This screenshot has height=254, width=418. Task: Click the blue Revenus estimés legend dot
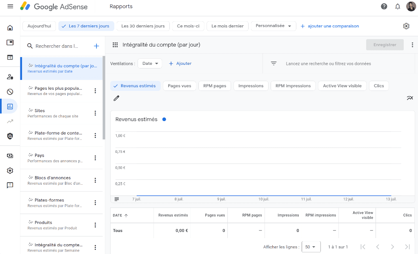click(164, 119)
